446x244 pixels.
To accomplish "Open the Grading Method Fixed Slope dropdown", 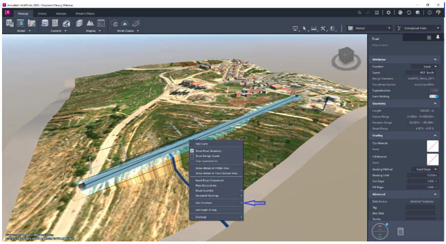I will tap(424, 169).
